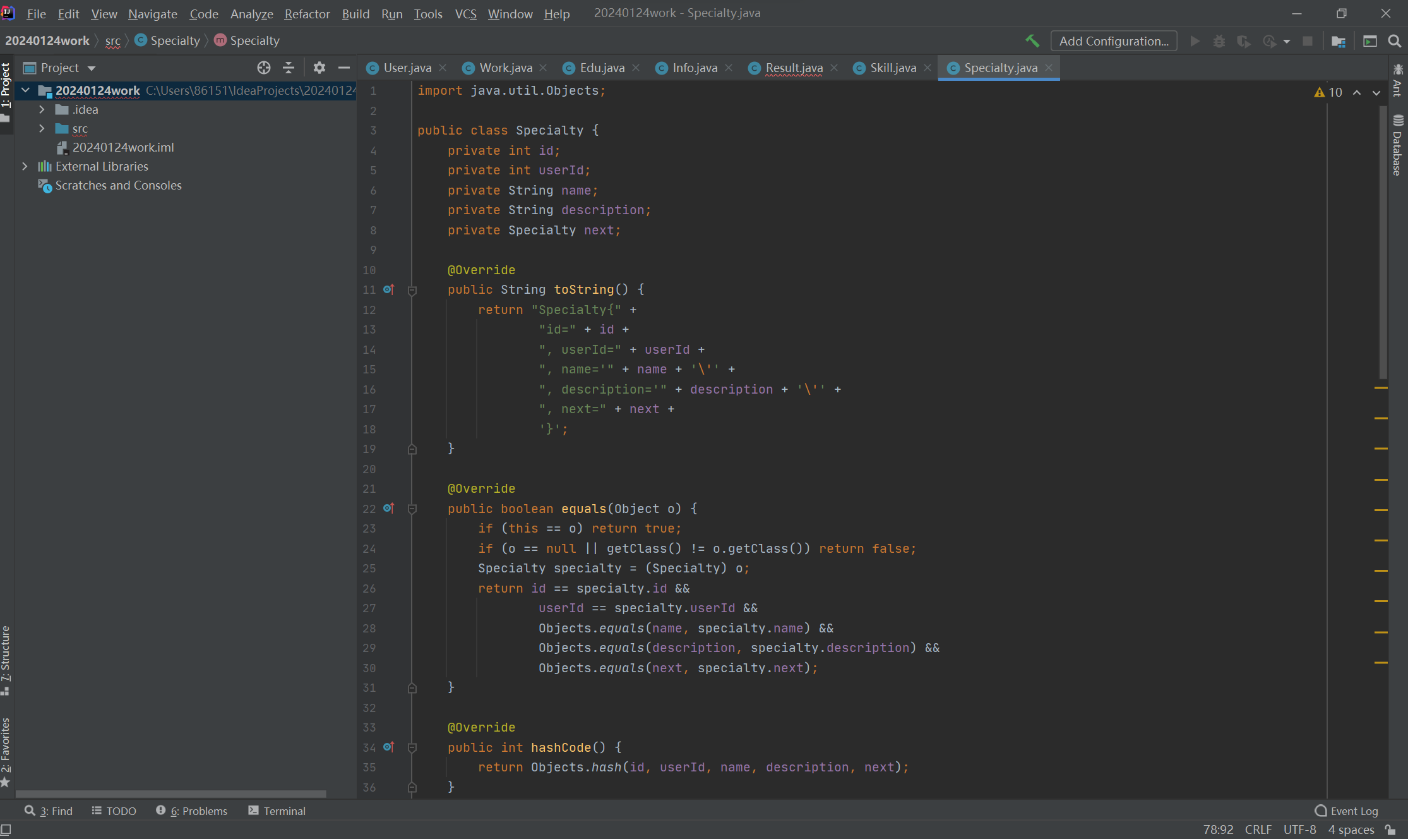This screenshot has width=1408, height=839.
Task: Click the Search Everywhere magnifier icon
Action: [1395, 41]
